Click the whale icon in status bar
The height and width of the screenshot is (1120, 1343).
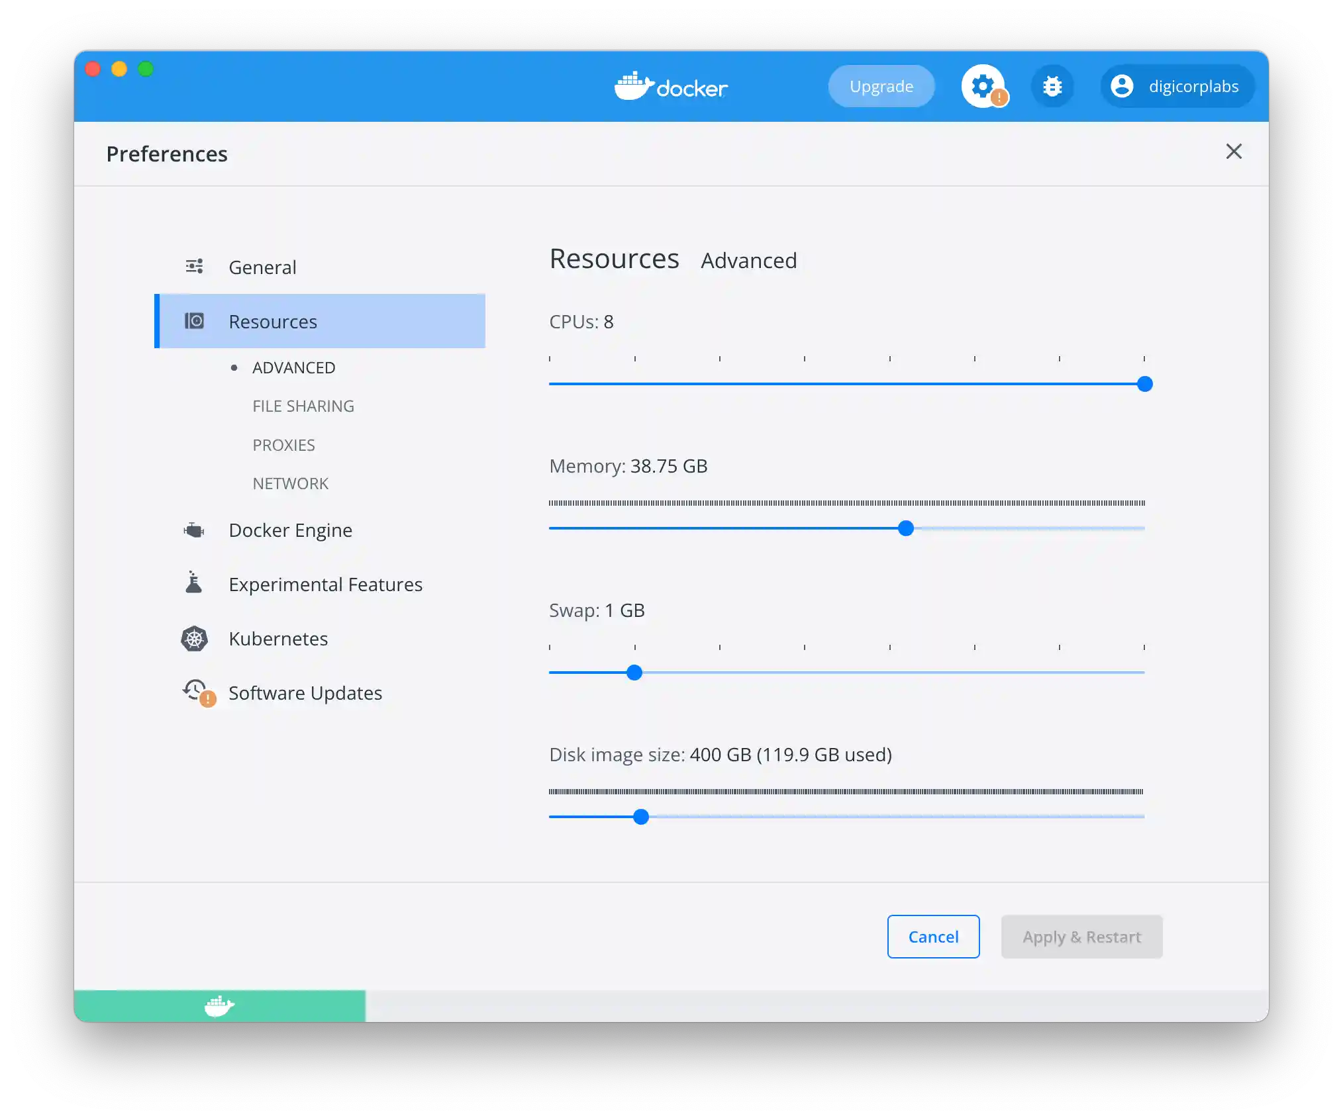coord(219,1006)
